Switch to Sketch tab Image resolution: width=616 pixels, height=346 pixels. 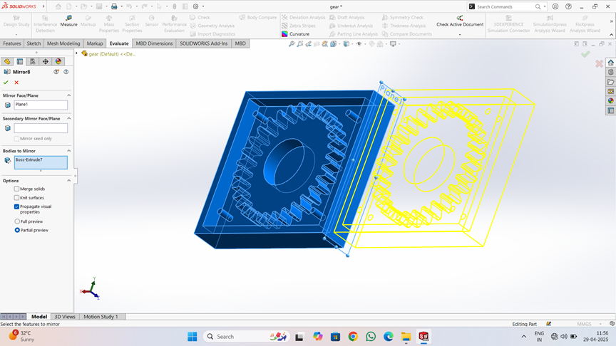[x=34, y=43]
